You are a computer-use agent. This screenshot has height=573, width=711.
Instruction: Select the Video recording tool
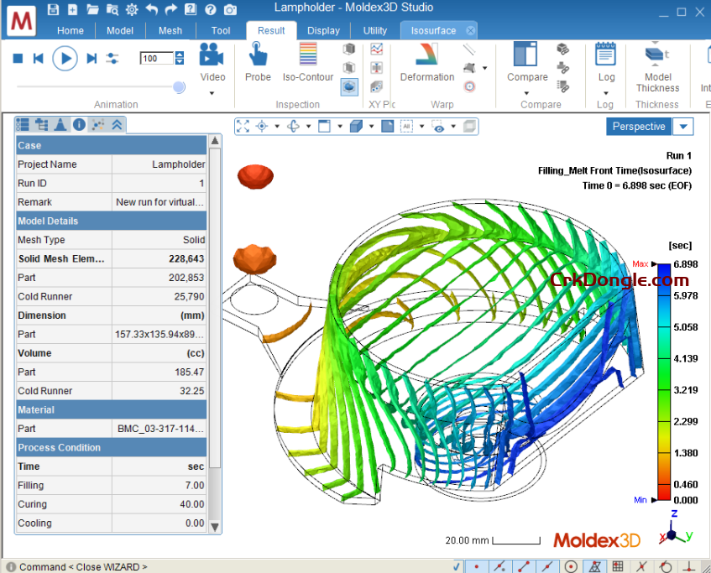(212, 59)
